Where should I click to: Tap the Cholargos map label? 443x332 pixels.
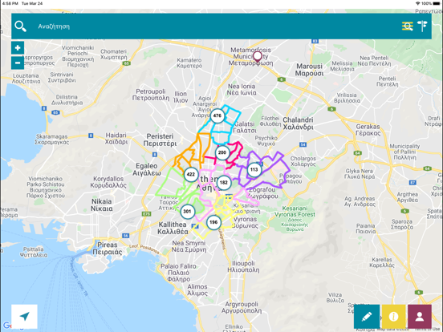pos(303,161)
